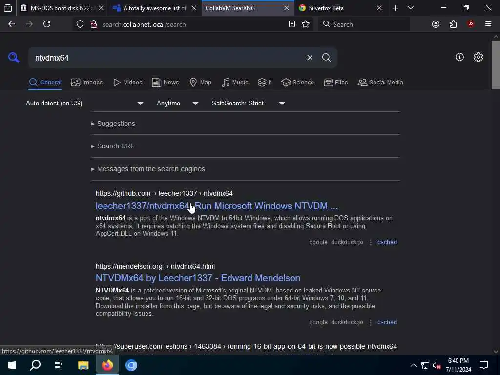500x375 pixels.
Task: Open a new tab with the plus icon
Action: point(395,8)
